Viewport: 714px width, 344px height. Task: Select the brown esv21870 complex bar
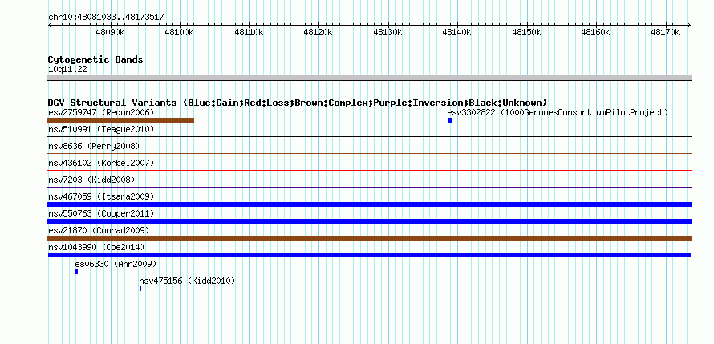[x=369, y=238]
